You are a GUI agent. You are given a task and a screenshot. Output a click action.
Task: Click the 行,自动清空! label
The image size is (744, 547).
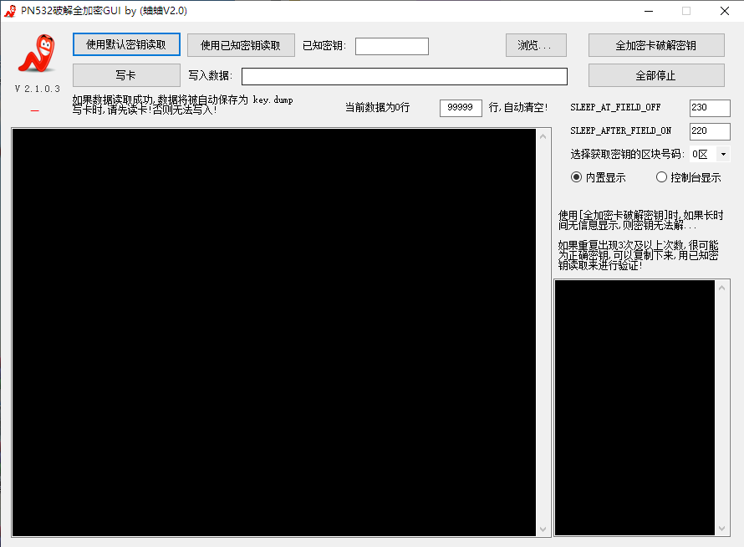(x=518, y=107)
